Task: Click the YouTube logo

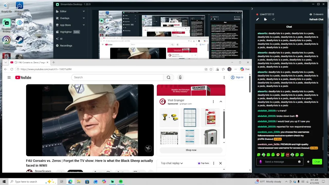Action: coord(23,77)
